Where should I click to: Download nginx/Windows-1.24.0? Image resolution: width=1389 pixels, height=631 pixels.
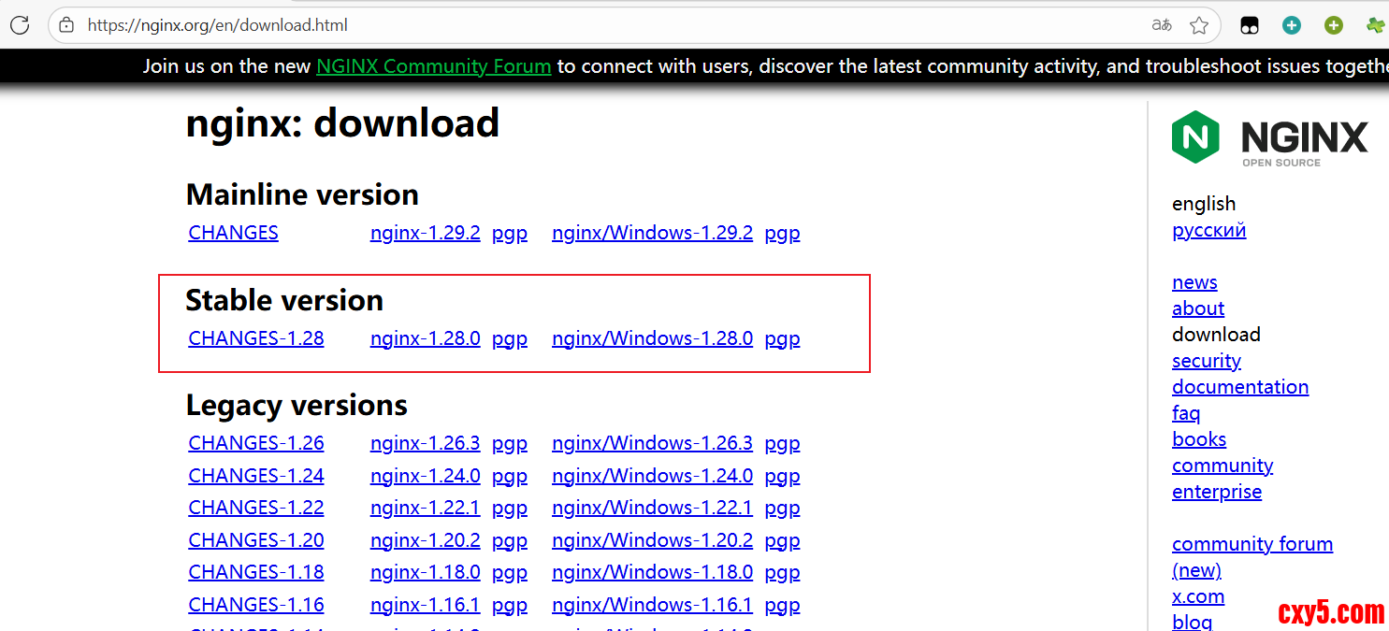click(653, 476)
